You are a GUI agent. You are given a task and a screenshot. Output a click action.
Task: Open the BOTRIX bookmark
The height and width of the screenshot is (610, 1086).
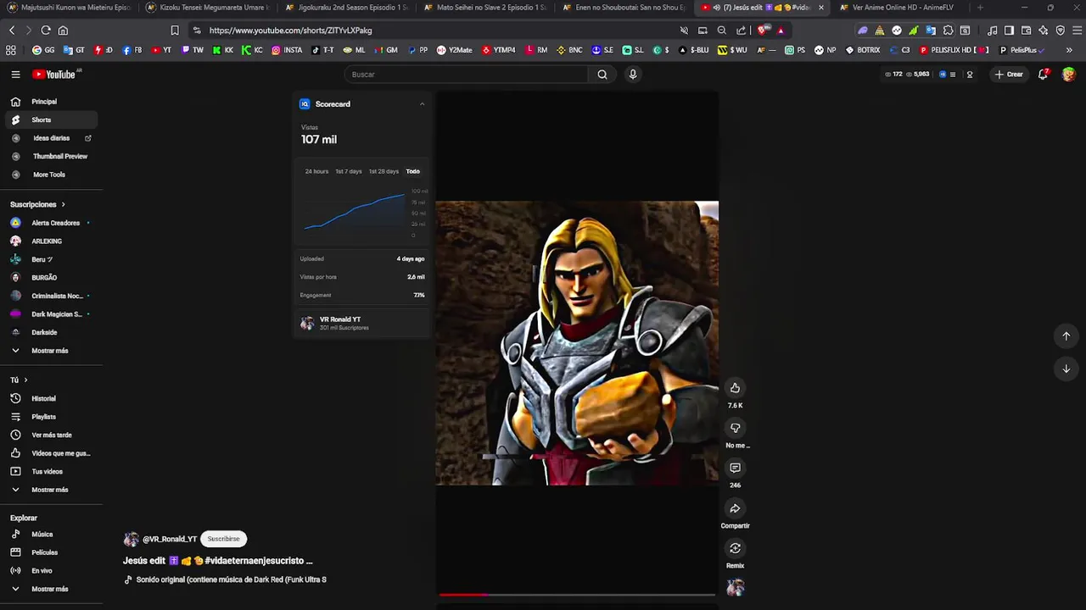[863, 50]
